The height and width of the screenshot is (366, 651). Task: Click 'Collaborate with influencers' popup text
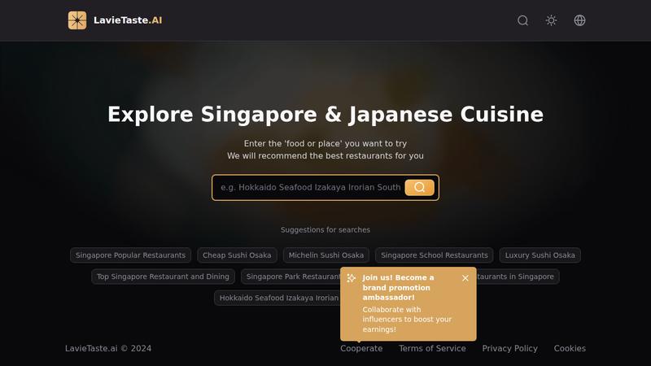407,320
